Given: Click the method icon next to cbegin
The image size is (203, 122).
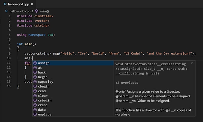Looking at the screenshot, I should (x=35, y=86).
